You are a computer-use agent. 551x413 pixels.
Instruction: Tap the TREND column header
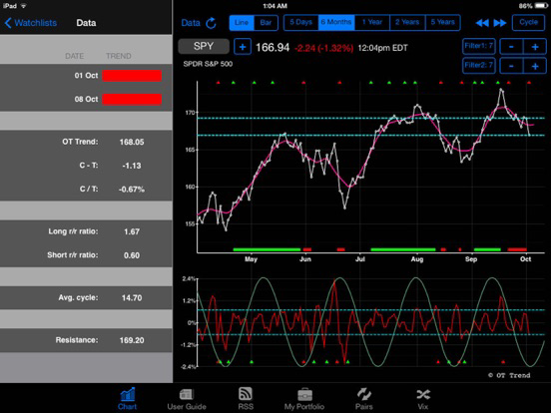119,56
